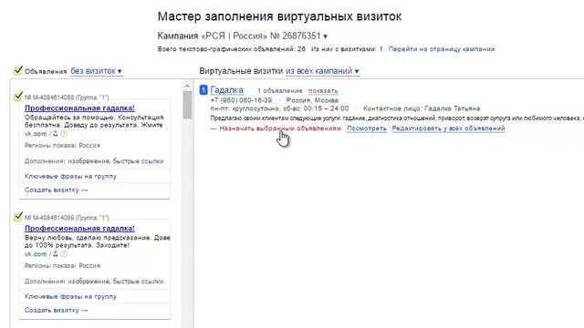Click "показать" next to 1 объявление
The height and width of the screenshot is (328, 584).
point(323,91)
